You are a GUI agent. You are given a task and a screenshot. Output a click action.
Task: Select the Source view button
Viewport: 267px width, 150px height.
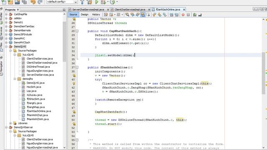(x=73, y=15)
